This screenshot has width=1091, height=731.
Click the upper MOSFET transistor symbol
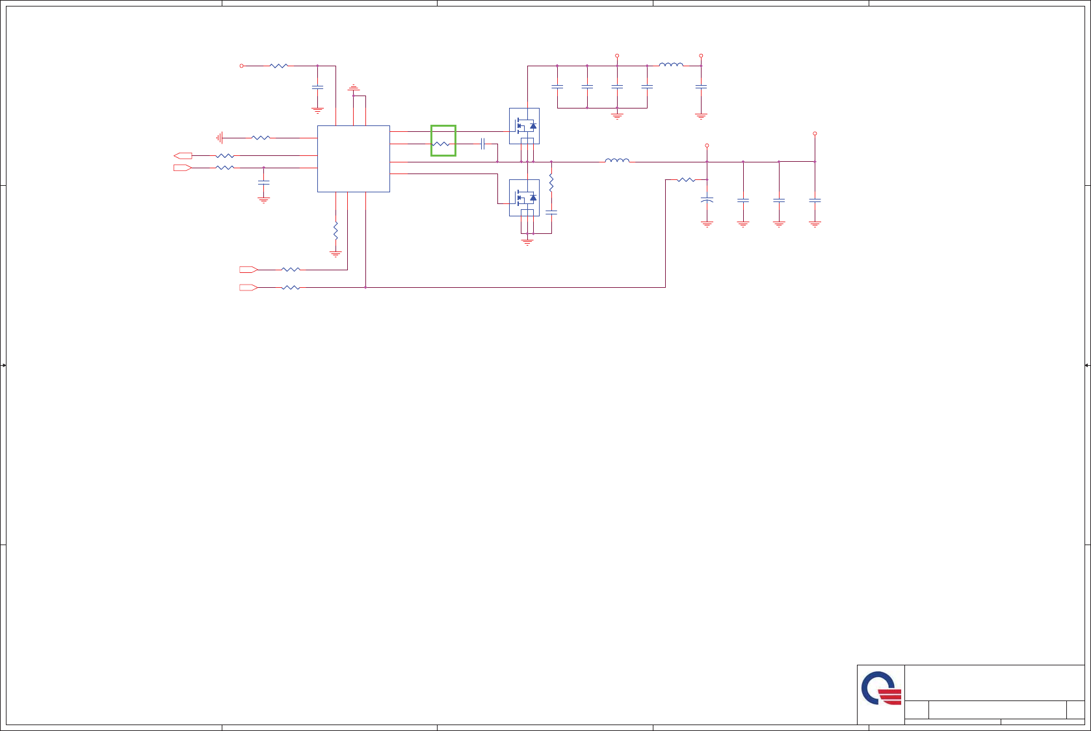pyautogui.click(x=524, y=126)
